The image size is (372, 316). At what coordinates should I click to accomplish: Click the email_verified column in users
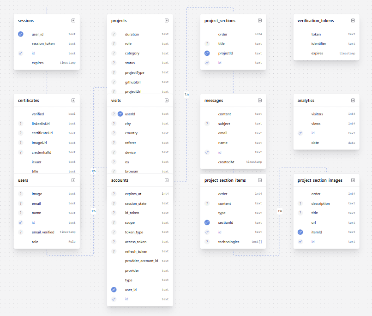click(43, 232)
